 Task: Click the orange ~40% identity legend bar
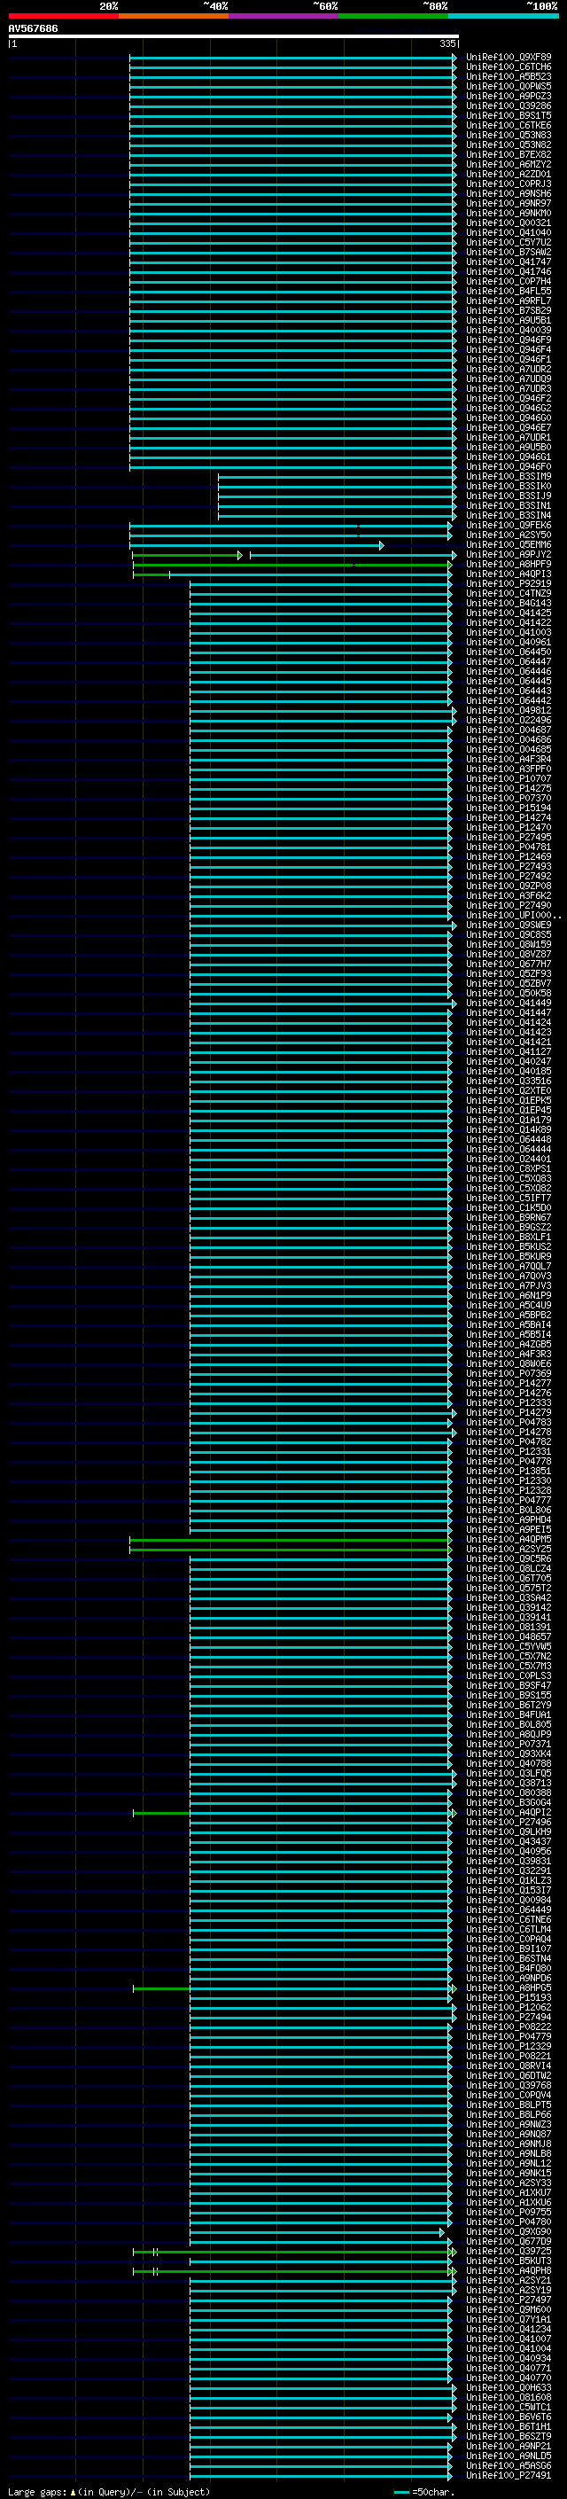(x=174, y=16)
